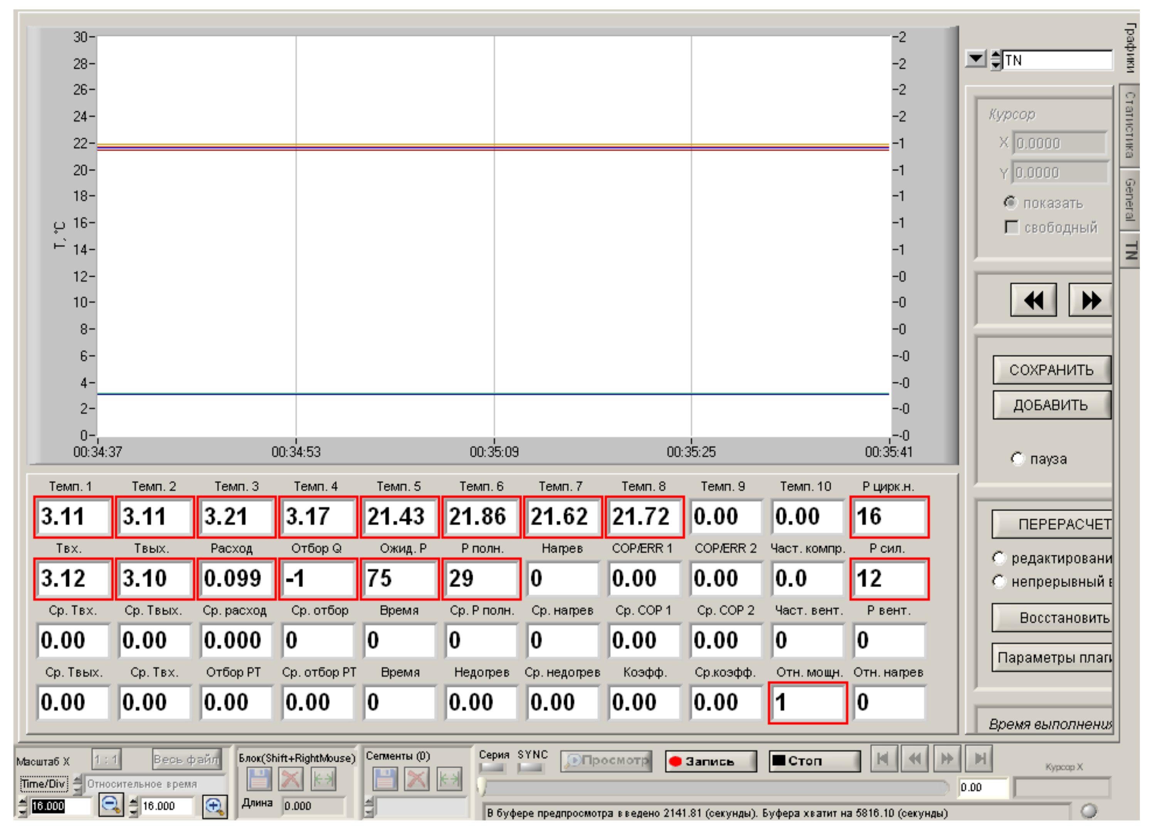The image size is (1153, 829).
Task: Switch to the Статистика tab
Action: [1129, 125]
